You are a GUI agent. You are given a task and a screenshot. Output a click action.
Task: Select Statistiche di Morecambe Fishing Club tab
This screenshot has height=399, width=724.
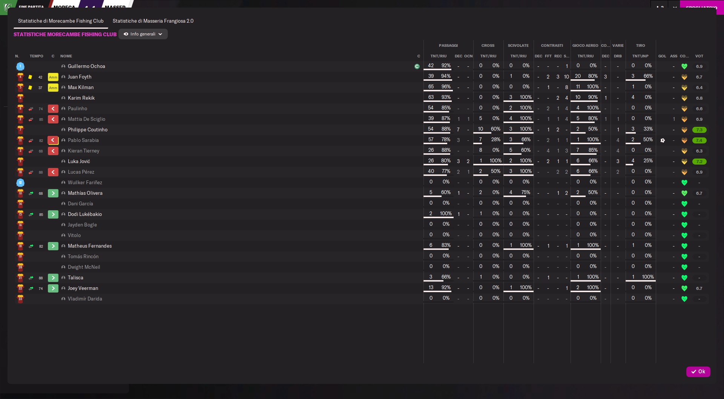click(x=61, y=21)
